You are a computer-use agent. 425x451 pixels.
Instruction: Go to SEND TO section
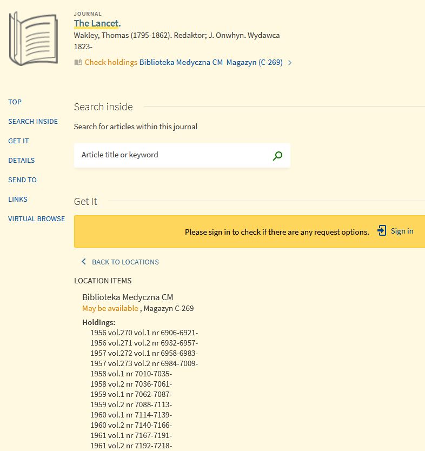tap(22, 180)
